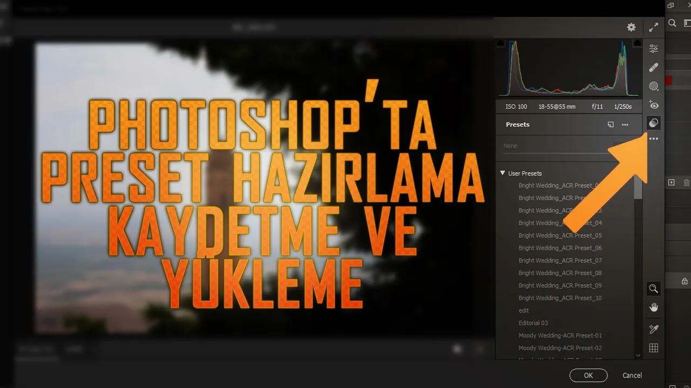Select the Red Eye removal tool

[x=654, y=105]
